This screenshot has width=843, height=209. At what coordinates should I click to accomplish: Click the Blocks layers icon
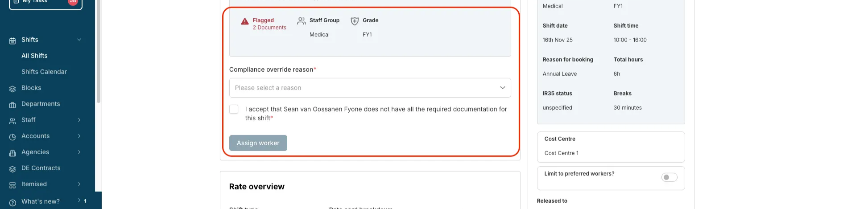12,88
